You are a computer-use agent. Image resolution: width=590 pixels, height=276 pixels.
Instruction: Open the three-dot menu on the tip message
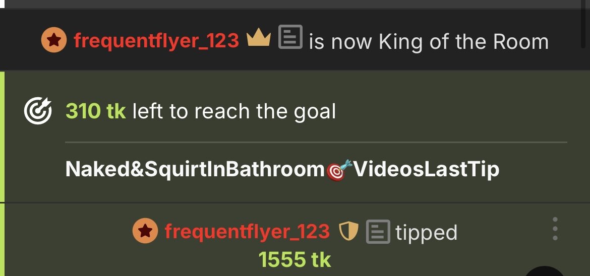pyautogui.click(x=555, y=229)
